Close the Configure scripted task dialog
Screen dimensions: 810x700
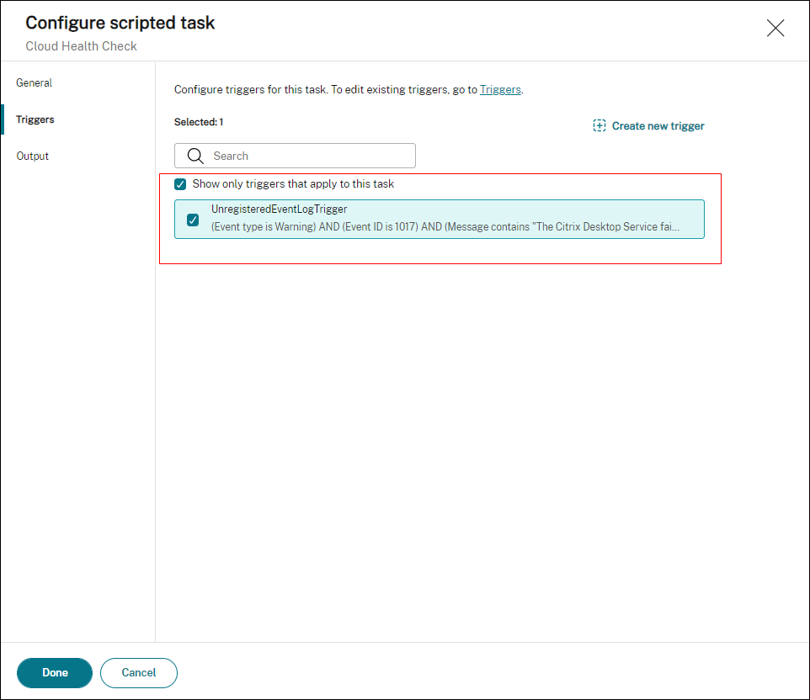tap(775, 28)
